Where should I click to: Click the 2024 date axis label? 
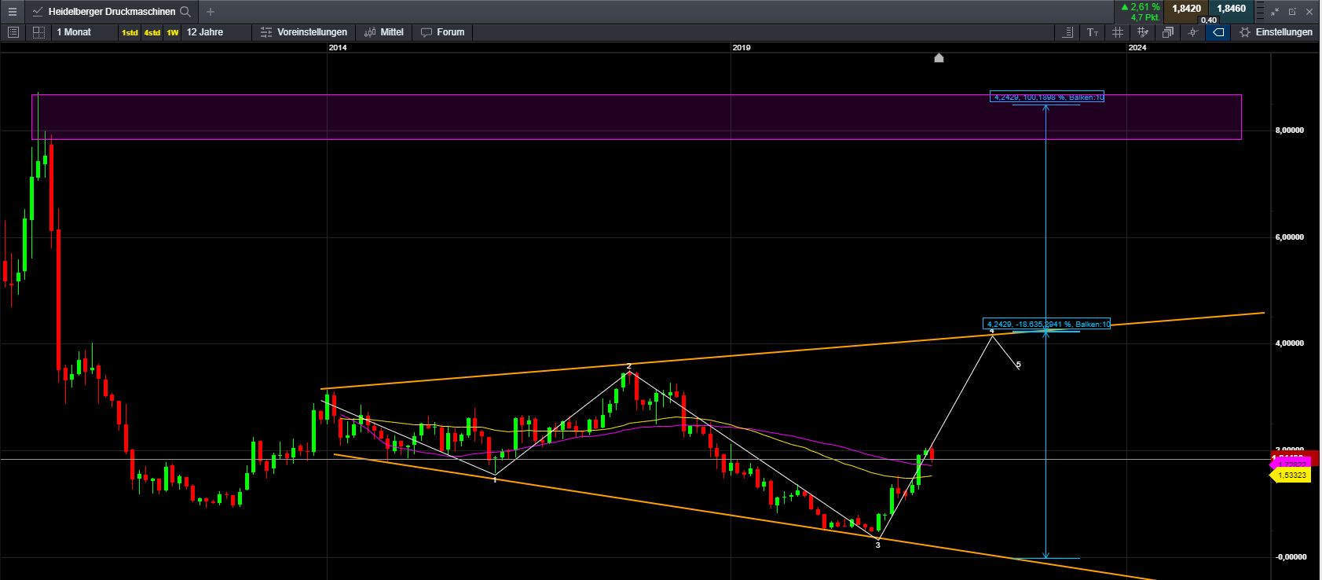[x=1137, y=48]
